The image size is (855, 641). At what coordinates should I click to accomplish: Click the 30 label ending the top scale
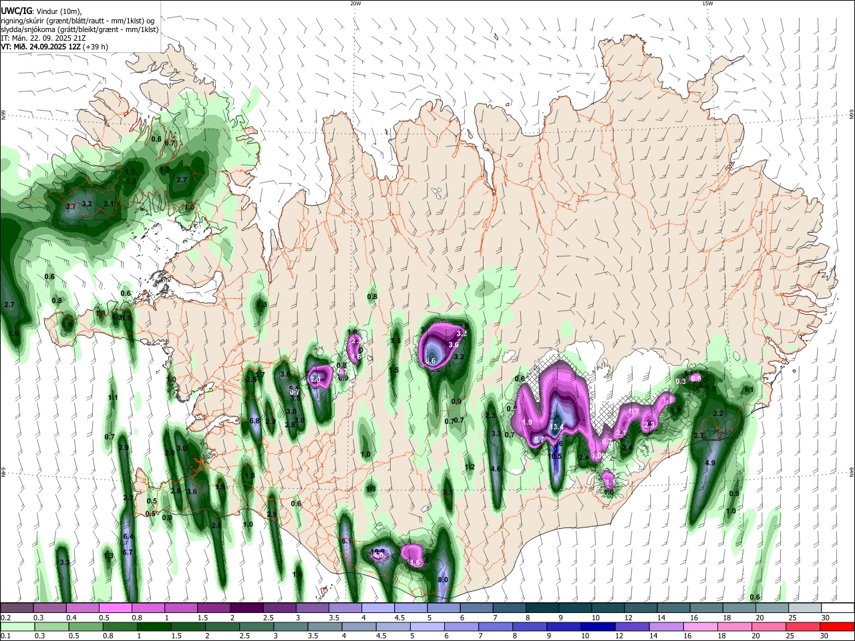click(826, 617)
